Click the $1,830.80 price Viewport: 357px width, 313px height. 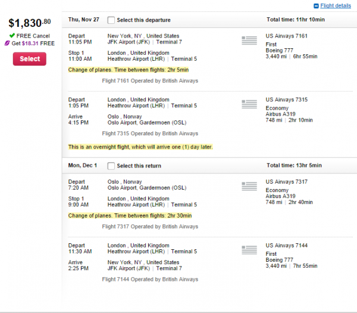point(30,23)
